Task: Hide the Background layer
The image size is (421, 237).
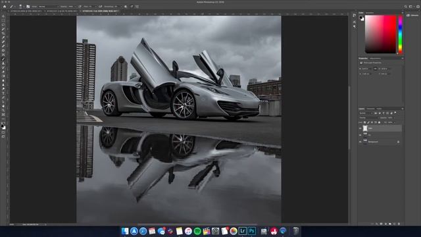Action: click(x=360, y=142)
